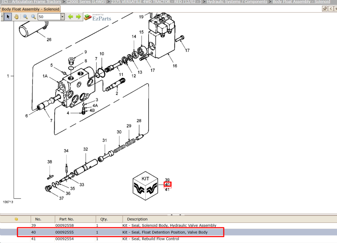Viewport: 337px width, 243px height.
Task: Click callout 41 next to KIT box
Action: coord(167,190)
